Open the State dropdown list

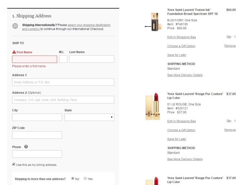click(x=89, y=117)
